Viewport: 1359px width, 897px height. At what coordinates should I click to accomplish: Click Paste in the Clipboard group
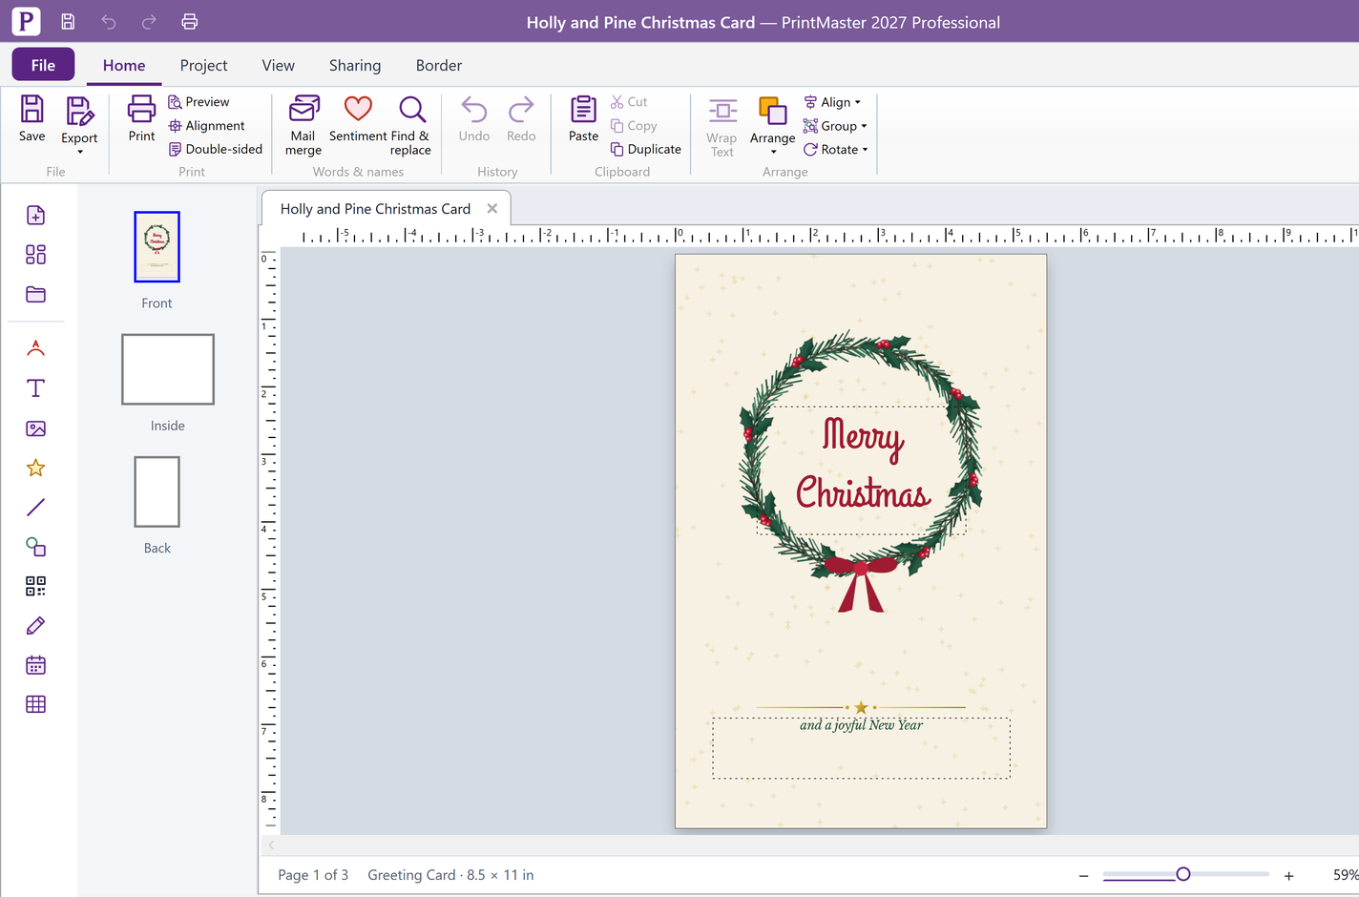583,119
